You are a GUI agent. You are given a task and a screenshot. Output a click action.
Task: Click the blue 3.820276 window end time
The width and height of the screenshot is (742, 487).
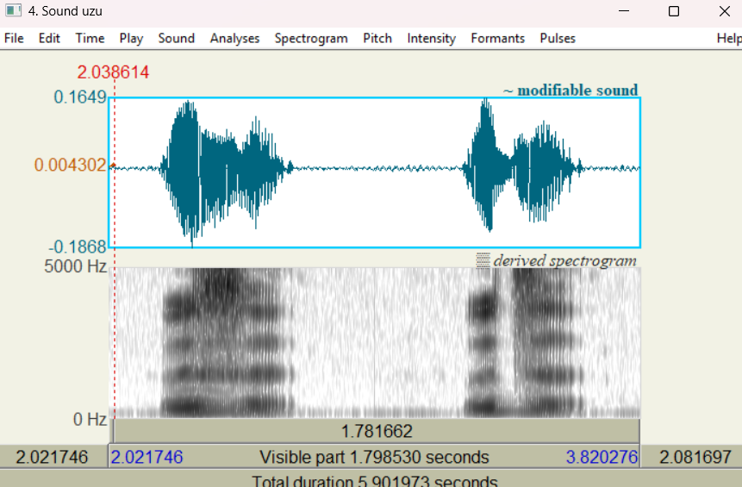pyautogui.click(x=602, y=457)
